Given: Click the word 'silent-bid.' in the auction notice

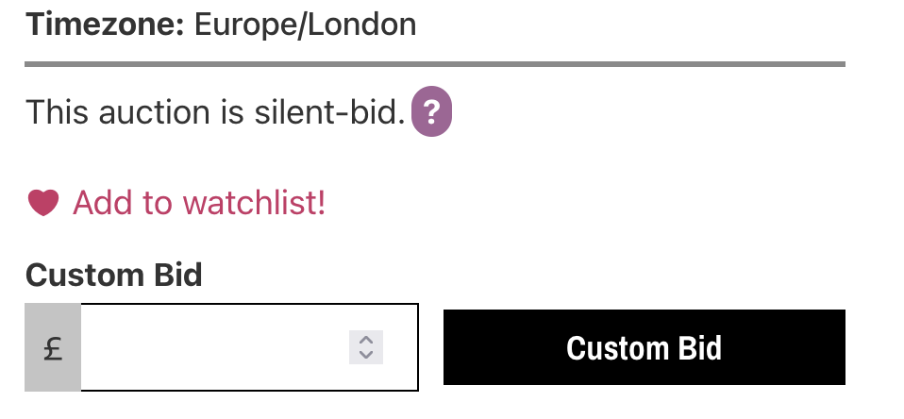Looking at the screenshot, I should tap(330, 111).
